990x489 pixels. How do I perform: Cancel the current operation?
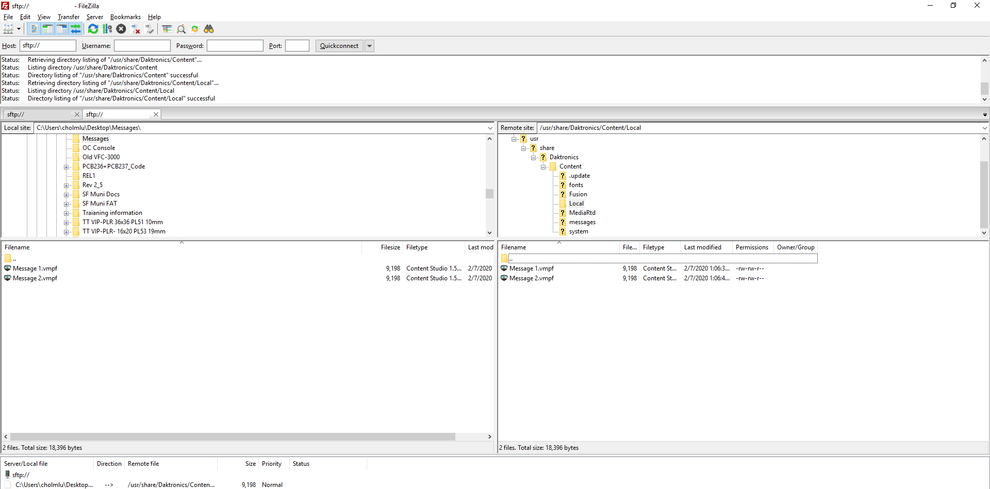point(121,29)
